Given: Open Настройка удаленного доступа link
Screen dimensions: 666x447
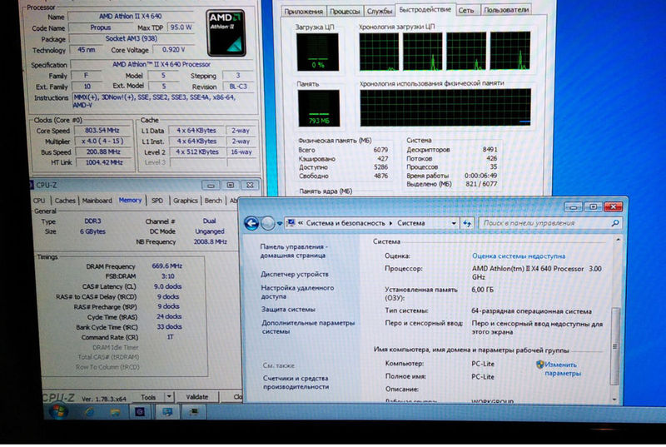Looking at the screenshot, I should pyautogui.click(x=297, y=292).
